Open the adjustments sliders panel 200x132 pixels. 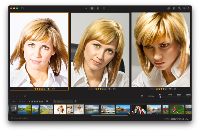[184, 8]
